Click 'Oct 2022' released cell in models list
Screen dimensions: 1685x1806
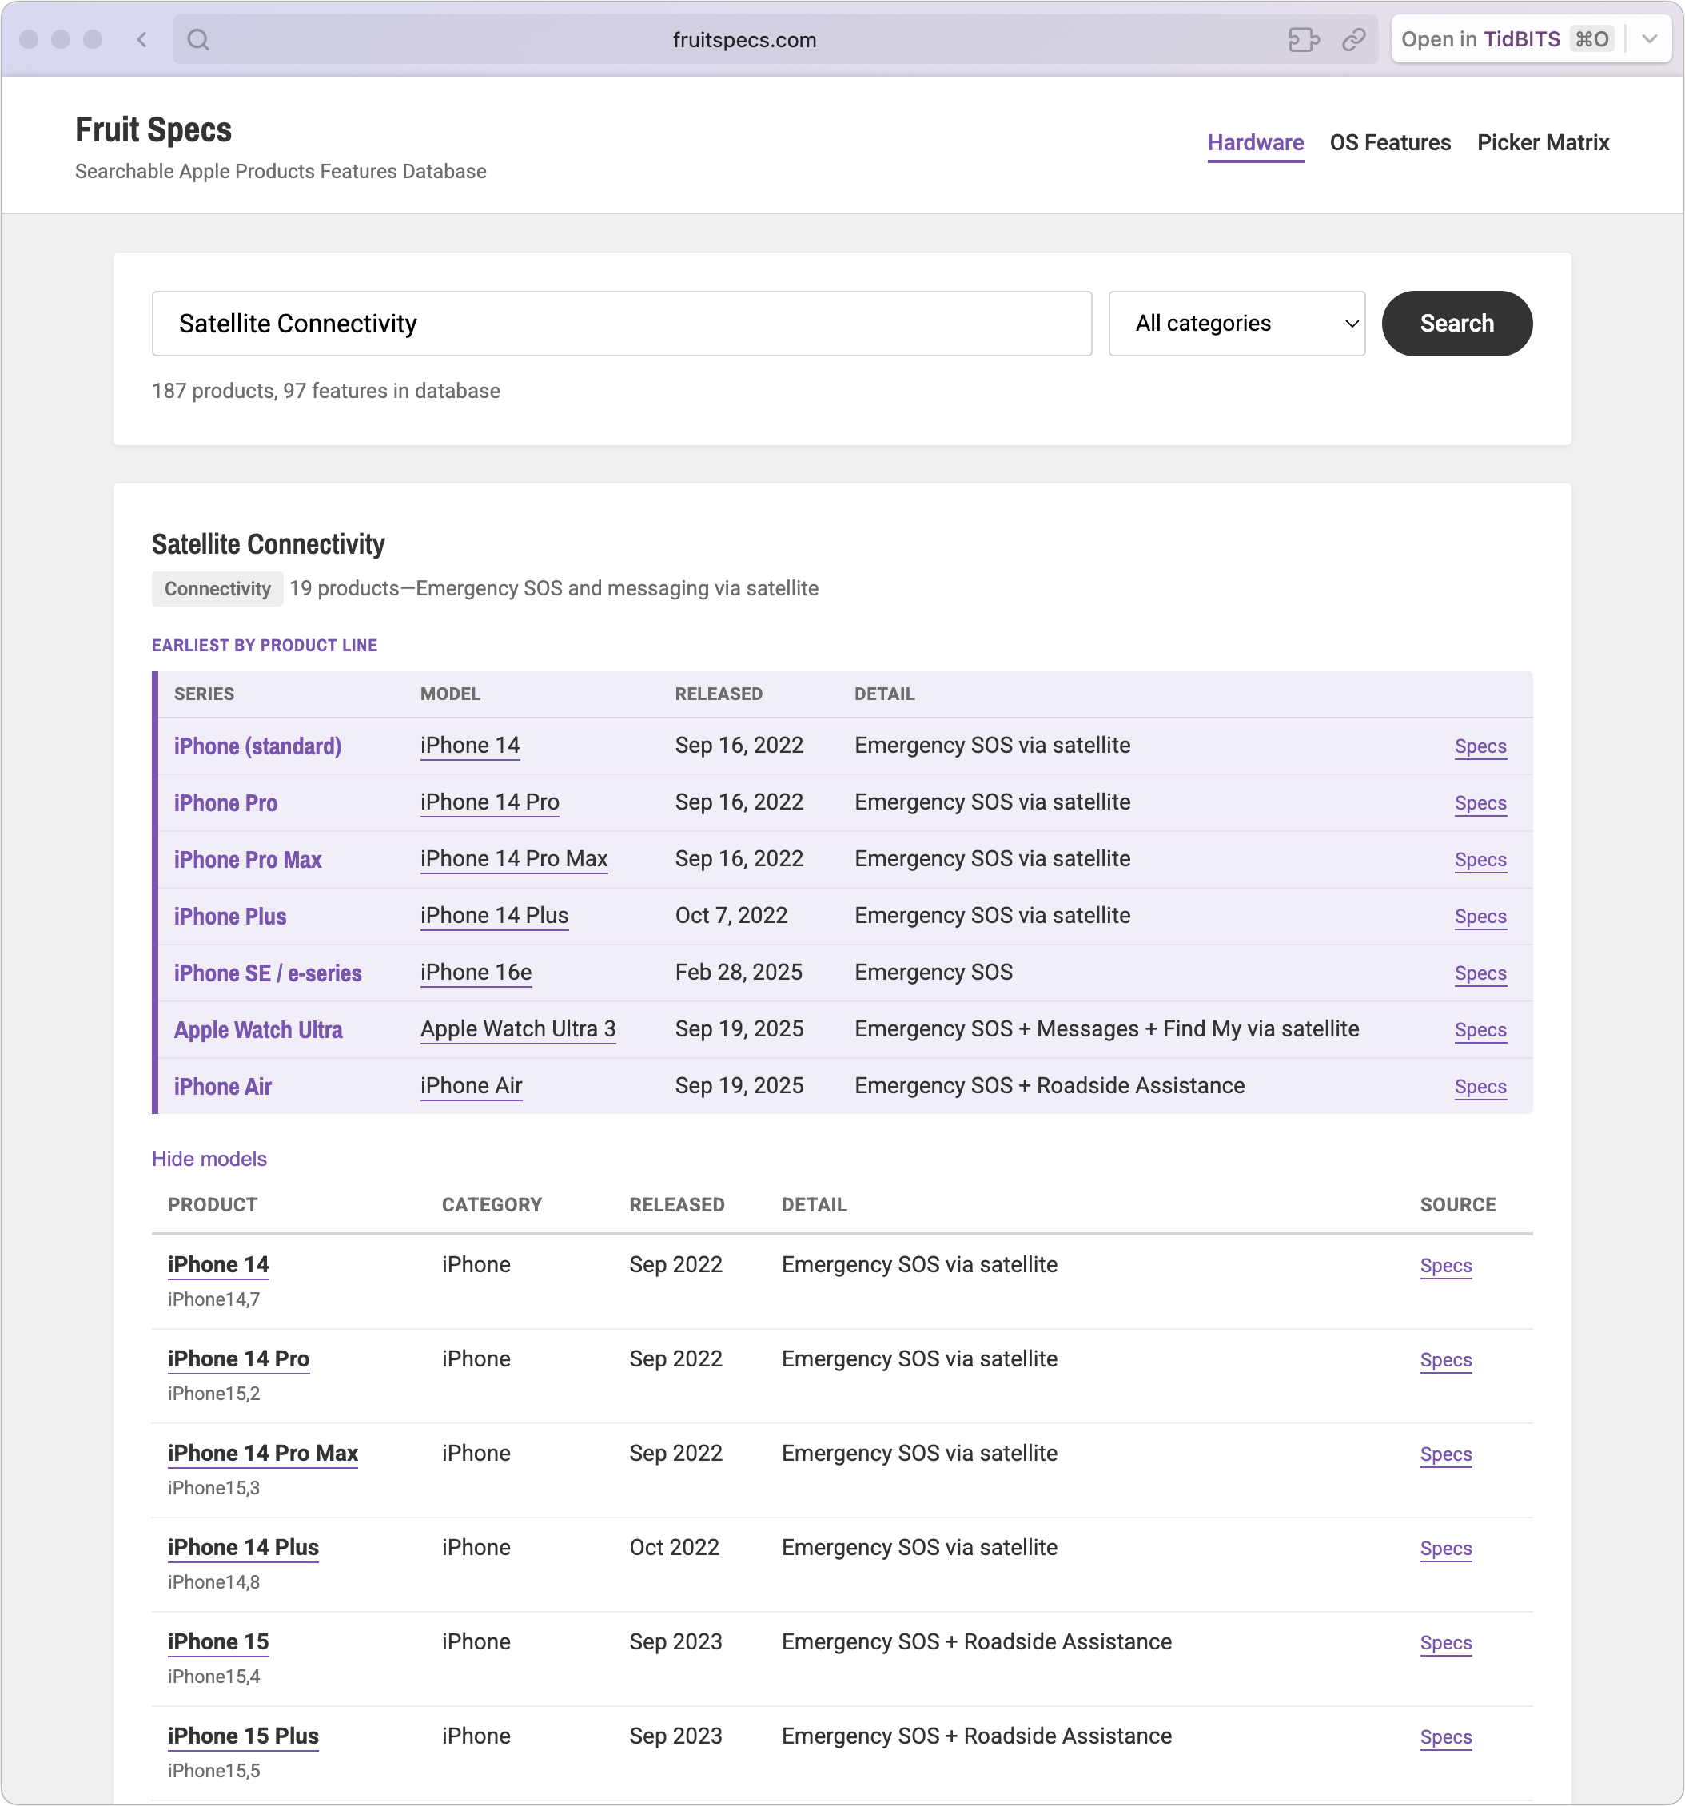(674, 1548)
